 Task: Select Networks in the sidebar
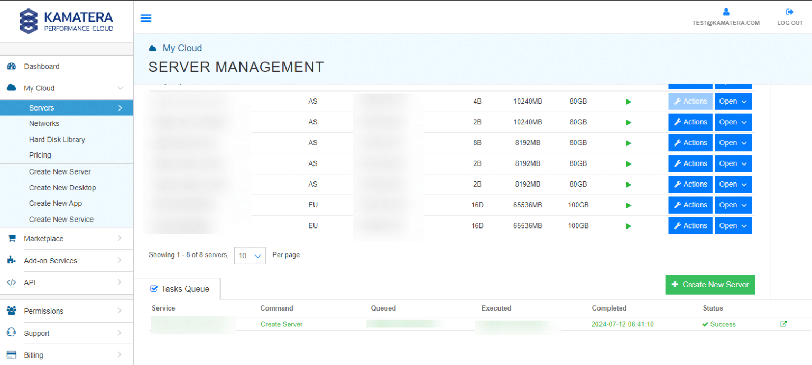pyautogui.click(x=44, y=123)
